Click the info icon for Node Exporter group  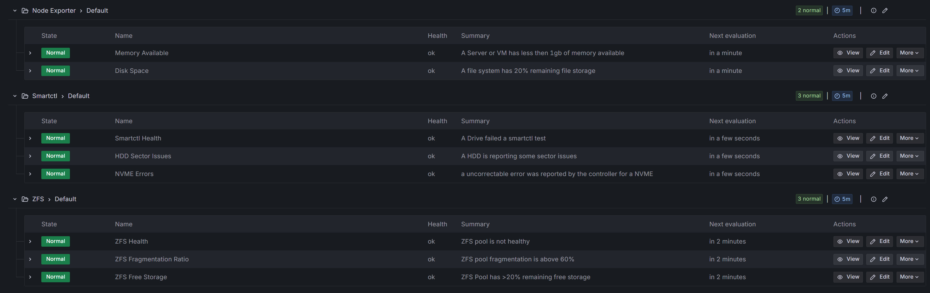(x=873, y=10)
